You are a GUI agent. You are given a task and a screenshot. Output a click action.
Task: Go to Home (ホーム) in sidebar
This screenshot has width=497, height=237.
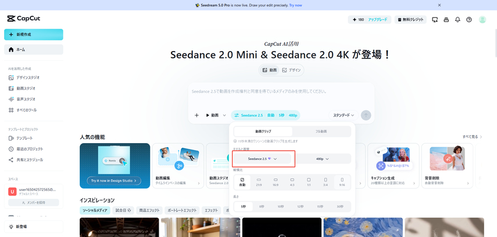pos(34,50)
